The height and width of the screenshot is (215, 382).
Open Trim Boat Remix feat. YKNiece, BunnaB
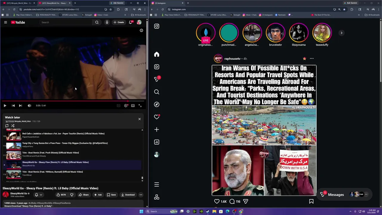click(72, 174)
